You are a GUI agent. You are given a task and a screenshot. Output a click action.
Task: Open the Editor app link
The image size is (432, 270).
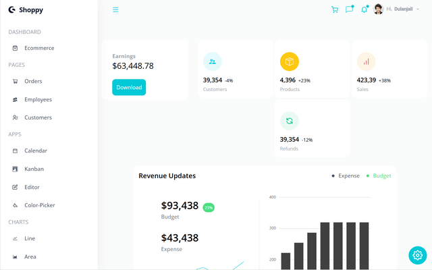[32, 187]
